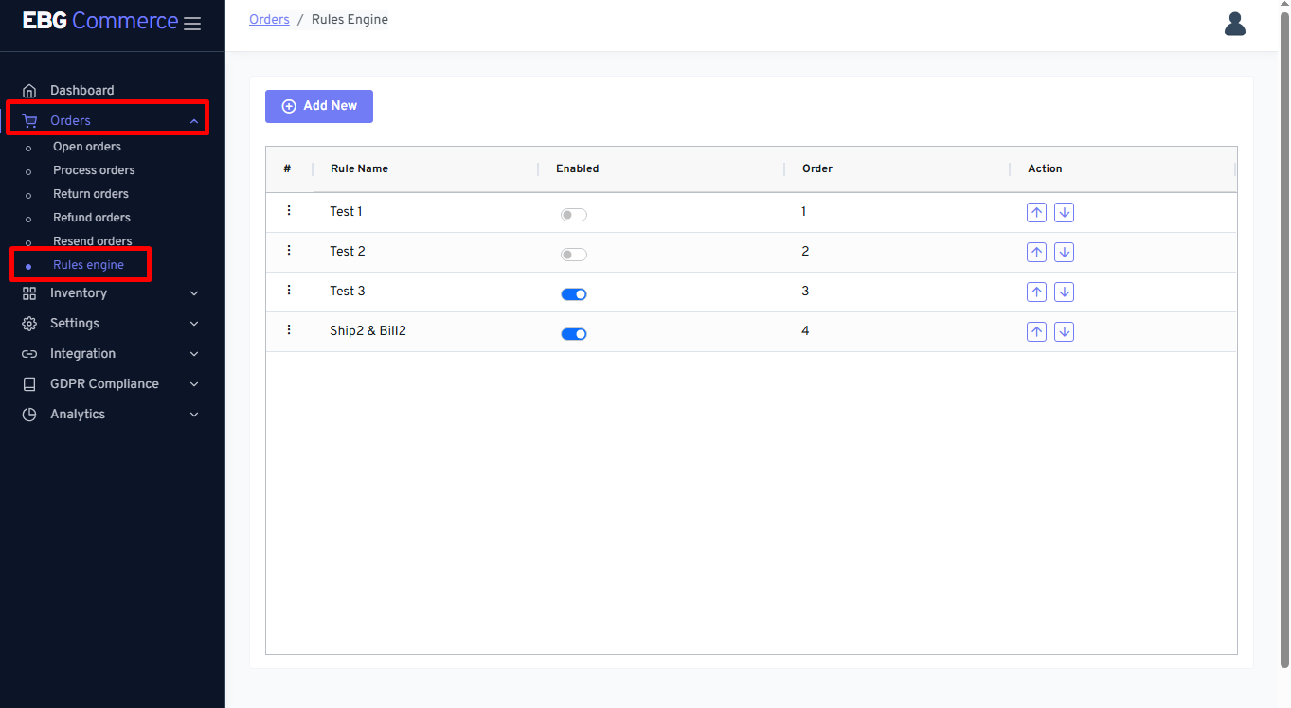Click down arrow for Ship2 & Bill2
The height and width of the screenshot is (708, 1291).
(1064, 332)
